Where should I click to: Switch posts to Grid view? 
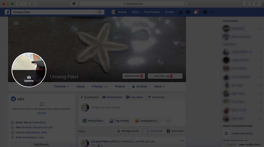click(175, 131)
